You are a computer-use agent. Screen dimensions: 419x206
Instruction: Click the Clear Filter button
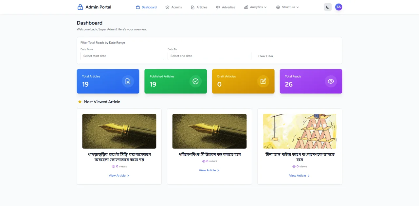coord(266,56)
